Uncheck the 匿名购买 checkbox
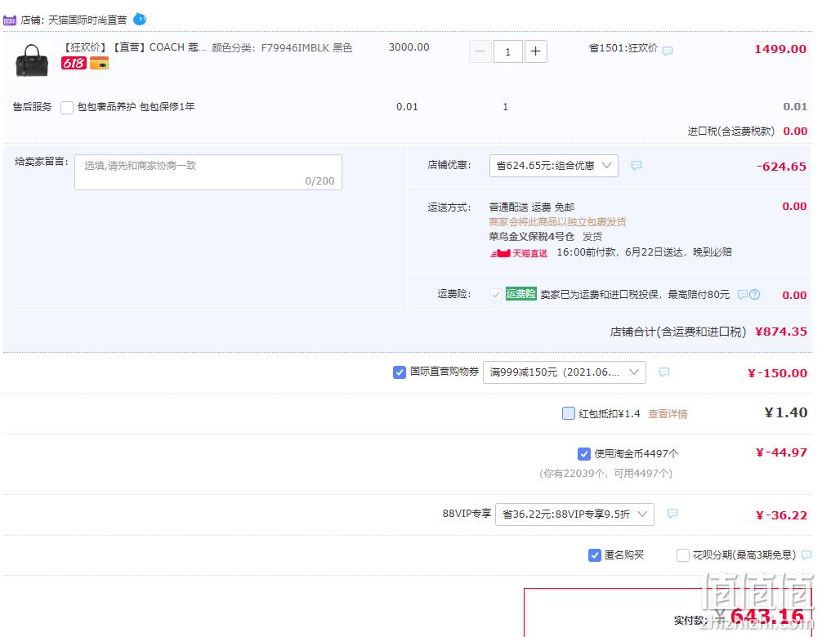 (x=595, y=555)
